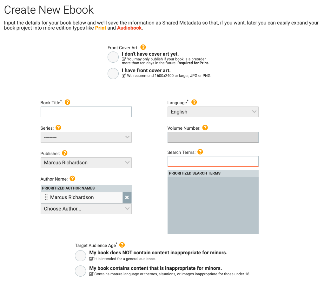Click the Book Title input field
This screenshot has height=282, width=324.
86,112
